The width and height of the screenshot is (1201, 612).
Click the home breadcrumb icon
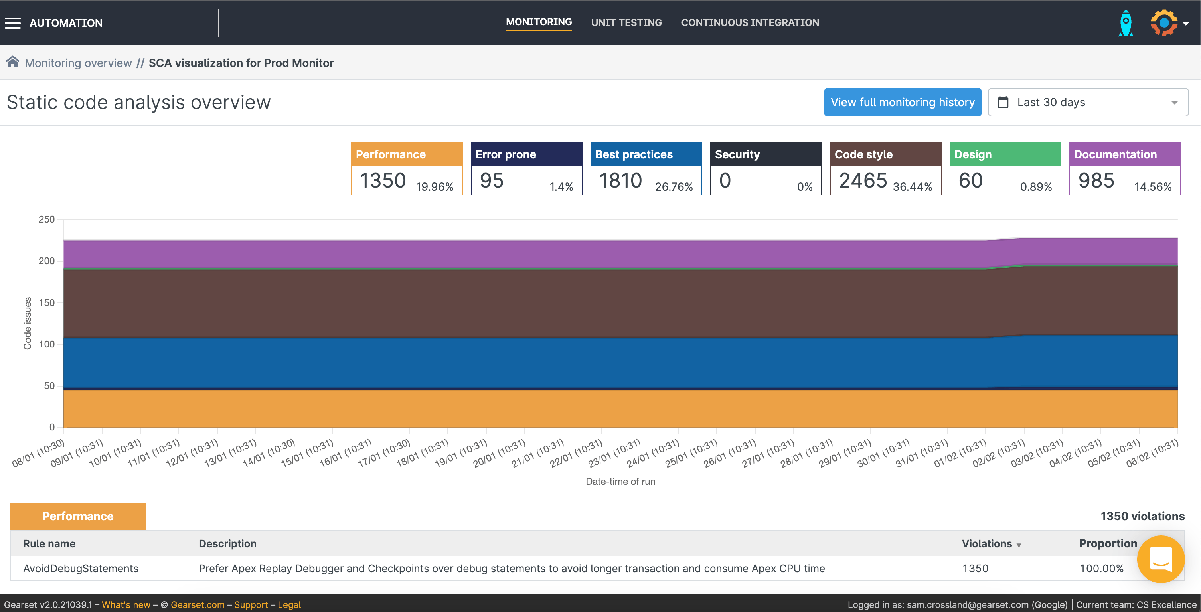click(13, 62)
